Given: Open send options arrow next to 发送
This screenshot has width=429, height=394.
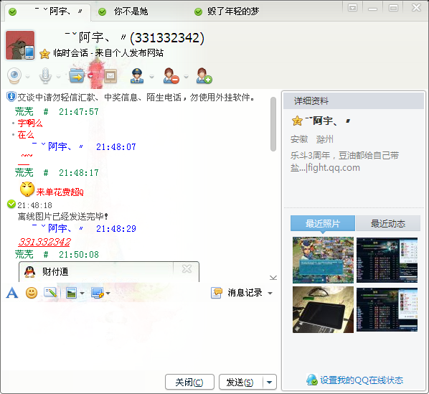Looking at the screenshot, I should [x=270, y=382].
